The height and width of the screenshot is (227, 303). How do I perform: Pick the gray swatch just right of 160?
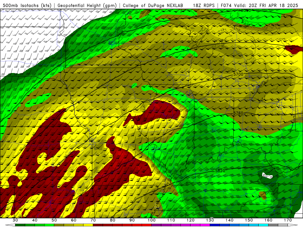coord(273,225)
